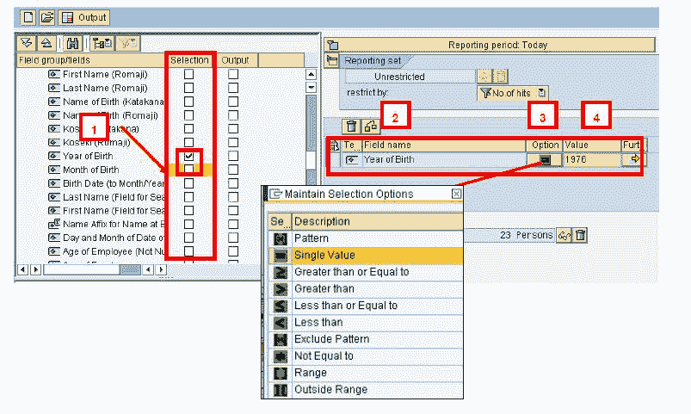Click the trash icon next to 23 Persons
This screenshot has width=691, height=414.
580,236
